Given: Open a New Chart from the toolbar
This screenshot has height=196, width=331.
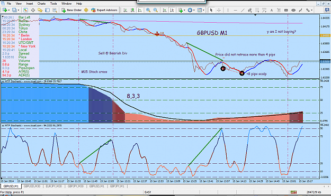Looking at the screenshot, I should click(5, 10).
